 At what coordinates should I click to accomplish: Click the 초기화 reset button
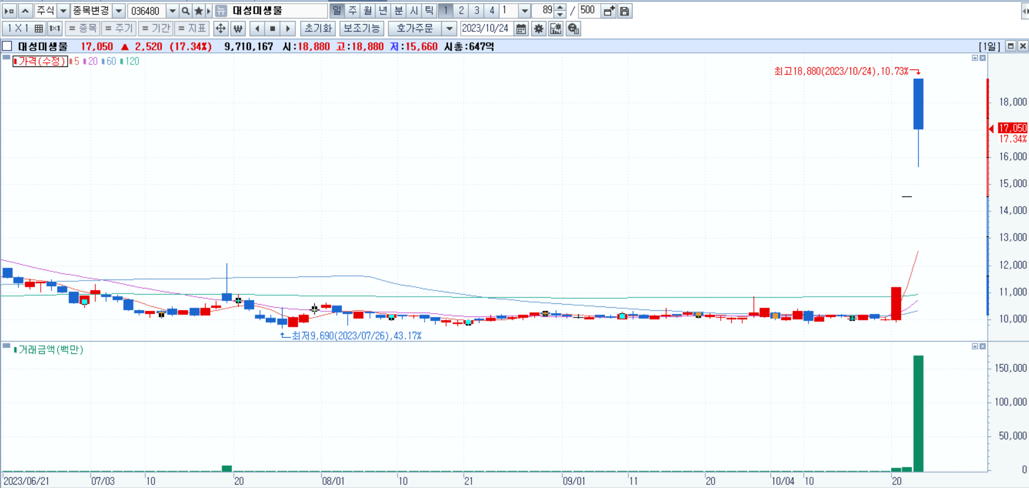click(x=318, y=28)
